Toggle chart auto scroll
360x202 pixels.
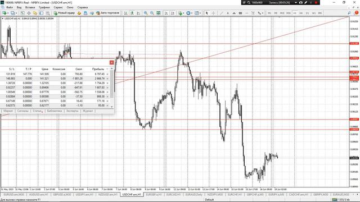pos(166,13)
